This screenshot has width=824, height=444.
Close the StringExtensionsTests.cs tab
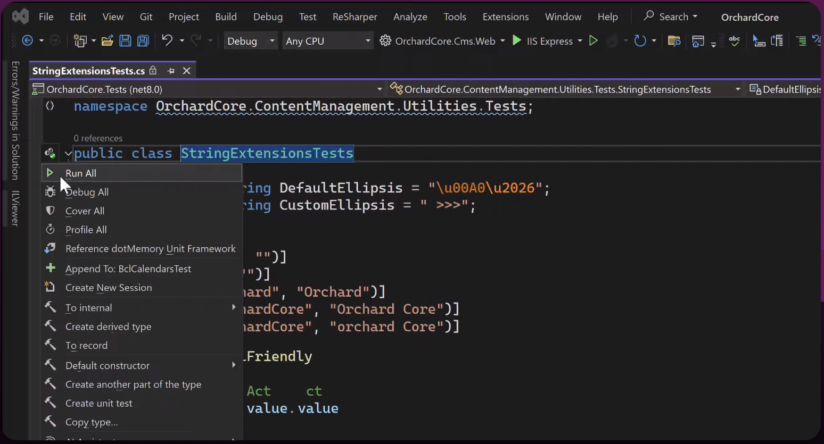[x=186, y=71]
